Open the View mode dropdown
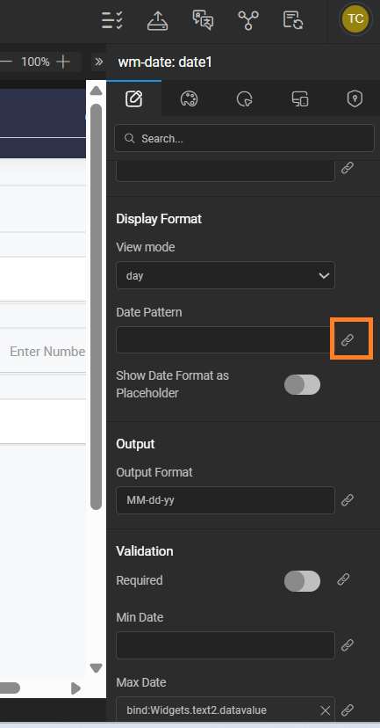Image resolution: width=380 pixels, height=728 pixels. point(226,275)
